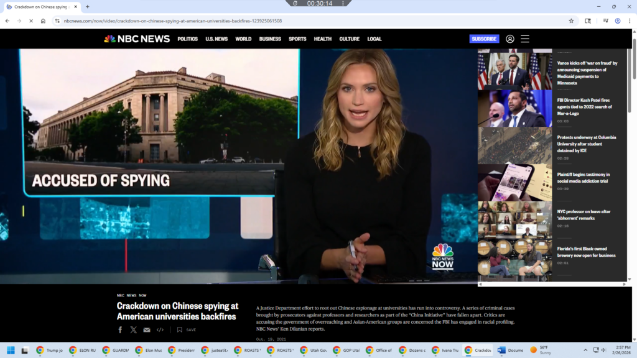Open a new browser tab

point(88,6)
